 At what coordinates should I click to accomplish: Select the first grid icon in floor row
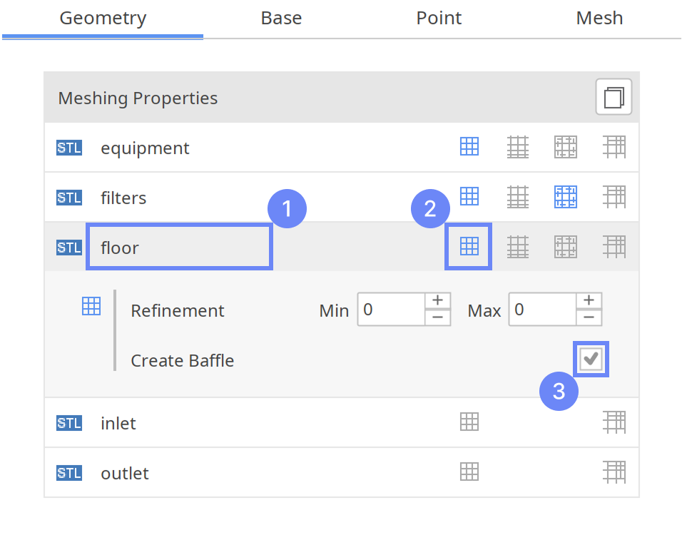pos(469,247)
